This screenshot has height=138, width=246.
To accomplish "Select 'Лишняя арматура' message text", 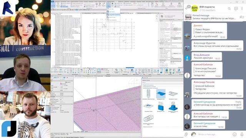I will pyautogui.click(x=203, y=58).
